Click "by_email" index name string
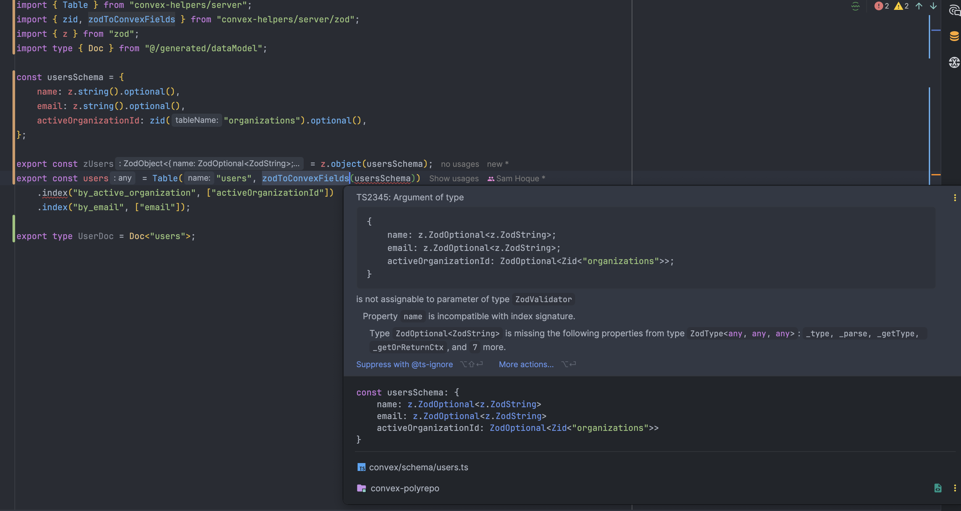 coord(99,208)
